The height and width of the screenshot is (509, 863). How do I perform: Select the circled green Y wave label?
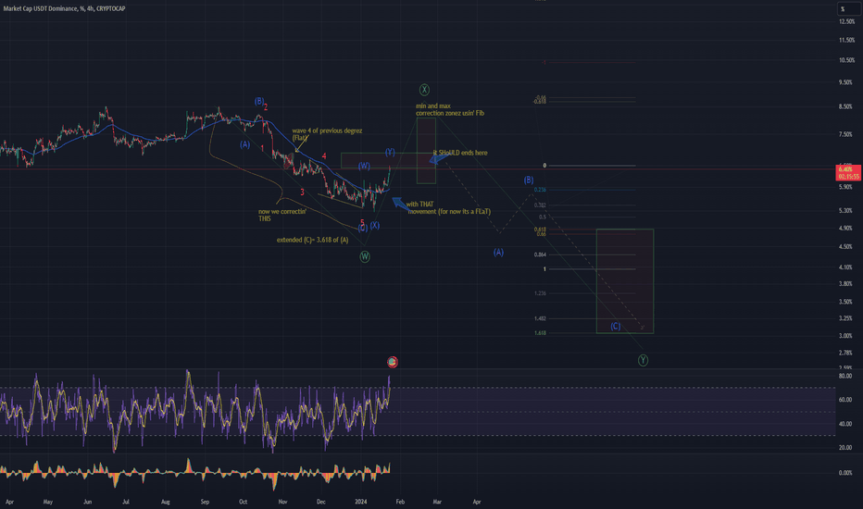click(643, 360)
